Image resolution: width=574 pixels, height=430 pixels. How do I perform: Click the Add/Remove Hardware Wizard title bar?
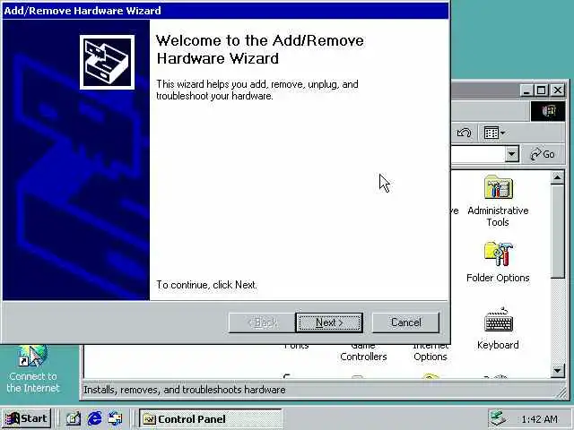(x=225, y=11)
